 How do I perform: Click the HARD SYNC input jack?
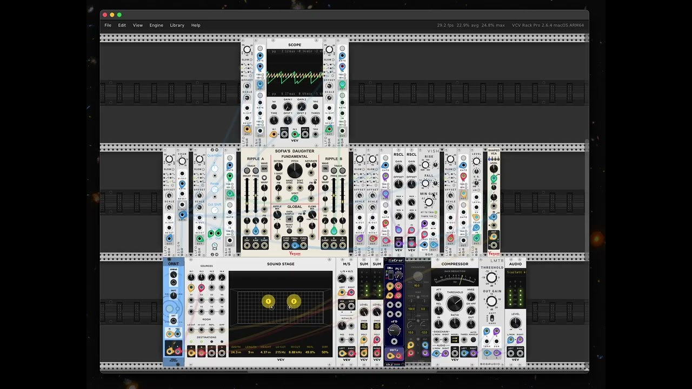pos(290,188)
